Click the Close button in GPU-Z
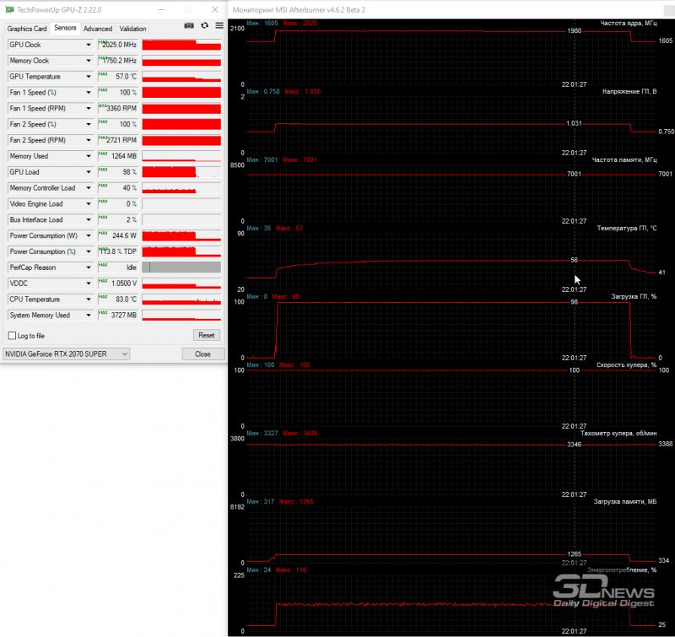 tap(202, 354)
